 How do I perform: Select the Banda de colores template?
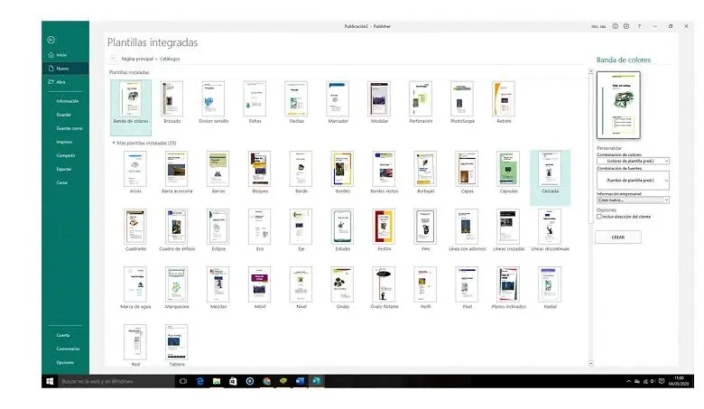[x=131, y=107]
